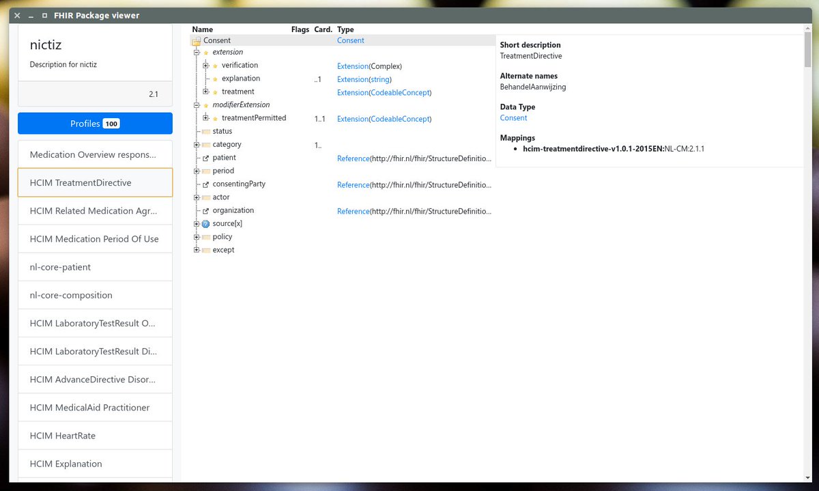
Task: Click the star icon next to explanation
Action: coord(215,79)
